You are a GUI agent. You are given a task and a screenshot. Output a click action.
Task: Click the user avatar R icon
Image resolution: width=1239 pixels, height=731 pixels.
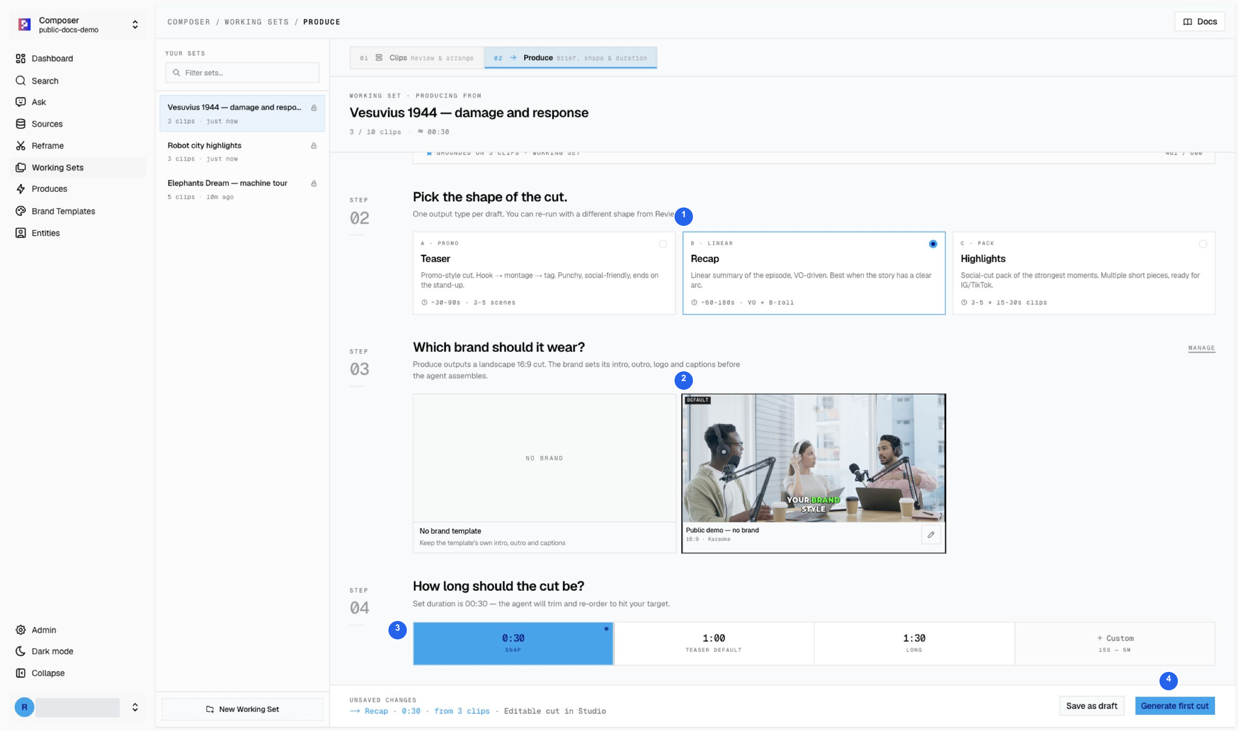pos(24,707)
